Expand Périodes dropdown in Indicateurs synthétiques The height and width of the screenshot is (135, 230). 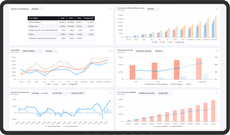tap(37, 9)
